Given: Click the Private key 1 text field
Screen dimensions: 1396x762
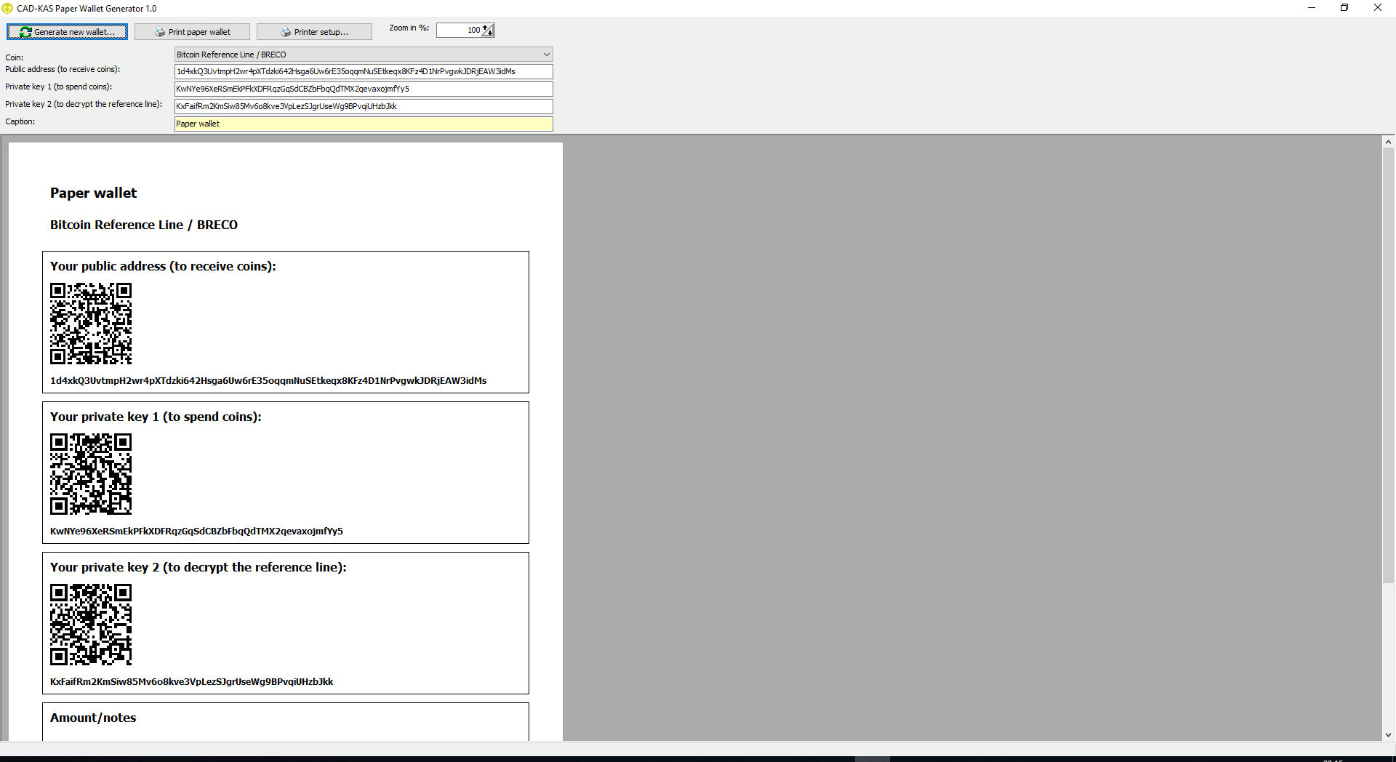Looking at the screenshot, I should pyautogui.click(x=364, y=89).
